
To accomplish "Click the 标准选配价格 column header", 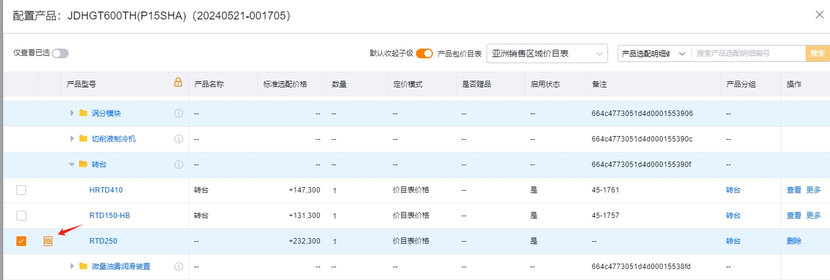I will (x=285, y=84).
